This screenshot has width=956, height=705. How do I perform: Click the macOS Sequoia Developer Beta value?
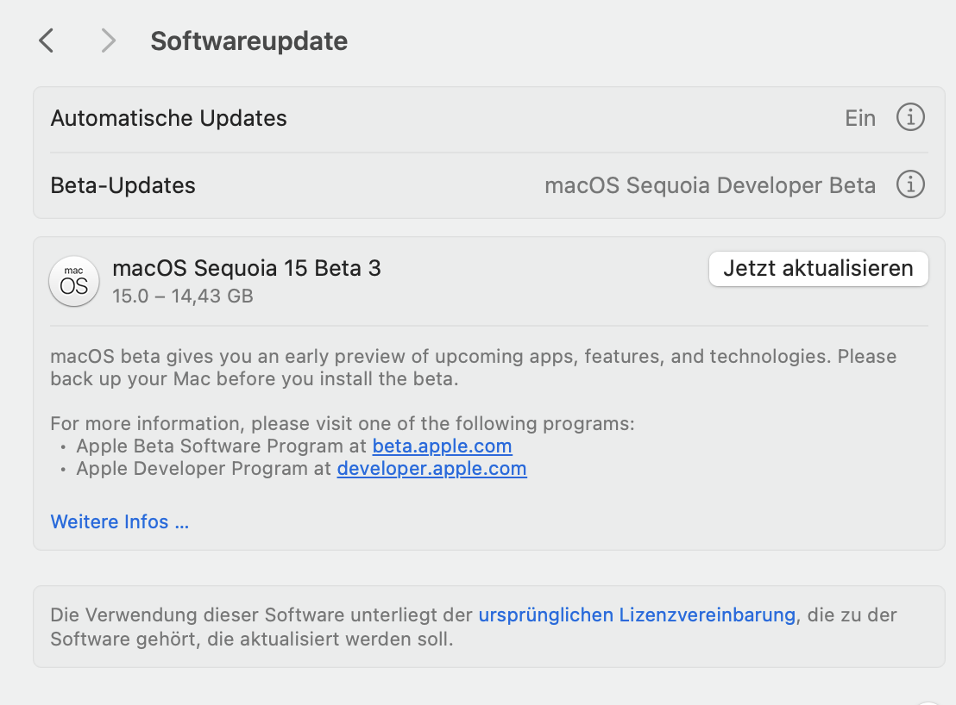(x=709, y=185)
